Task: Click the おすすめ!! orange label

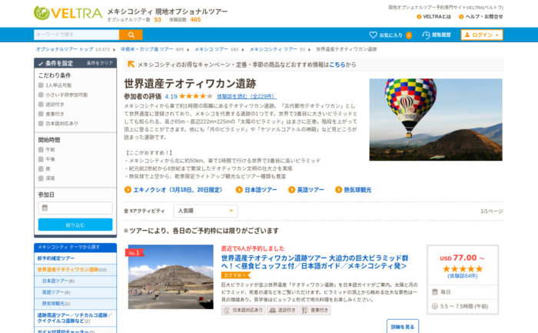Action: [x=236, y=275]
